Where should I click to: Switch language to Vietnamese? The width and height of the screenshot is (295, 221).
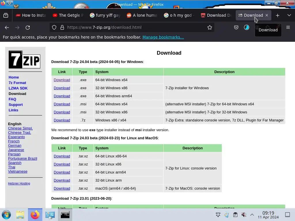(x=18, y=172)
